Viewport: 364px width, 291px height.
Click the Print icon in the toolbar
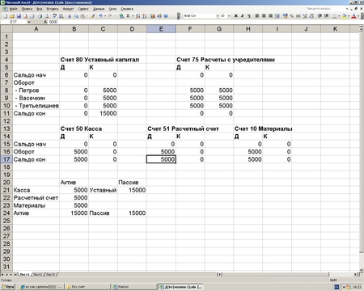[40, 16]
